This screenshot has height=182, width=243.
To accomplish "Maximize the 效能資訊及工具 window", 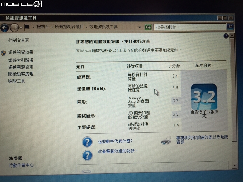I will [x=225, y=18].
